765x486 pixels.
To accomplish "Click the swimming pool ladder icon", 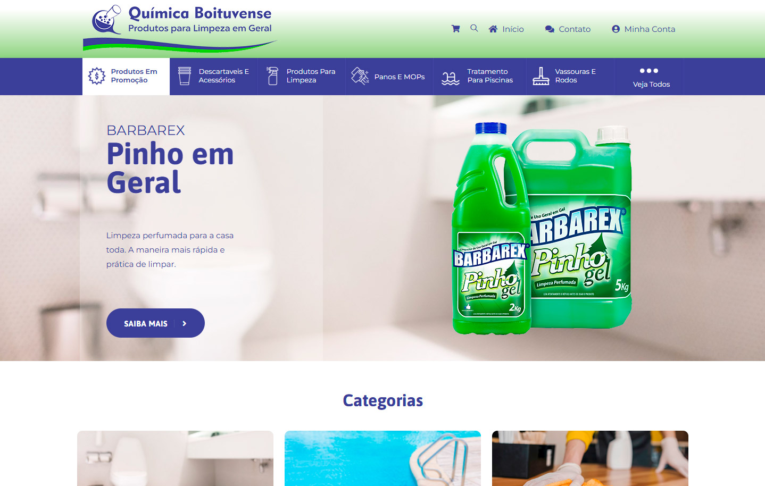I will click(x=451, y=78).
